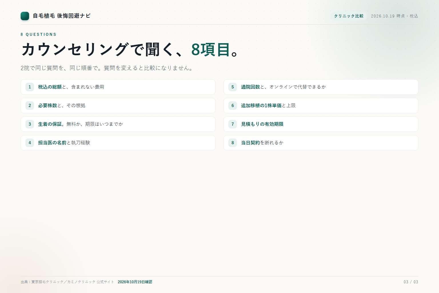Click number badge 6 for 追加移植
439x293 pixels.
[x=233, y=106]
